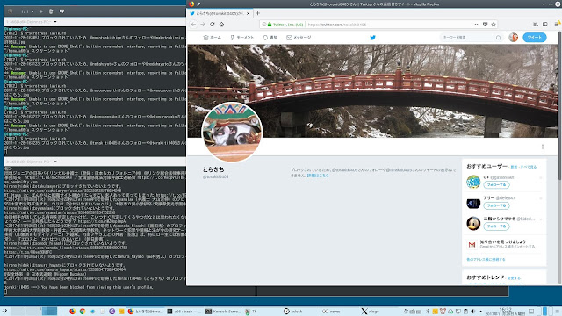This screenshot has width=562, height=316.
Task: Open the Gmail find-friends card
Action: click(x=504, y=244)
